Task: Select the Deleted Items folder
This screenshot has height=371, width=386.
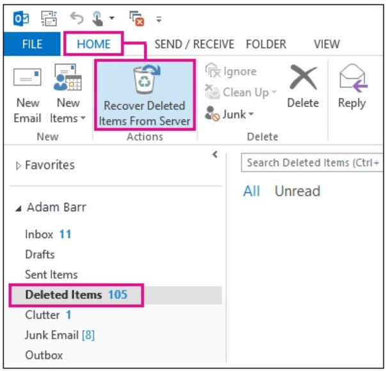Action: coord(116,295)
